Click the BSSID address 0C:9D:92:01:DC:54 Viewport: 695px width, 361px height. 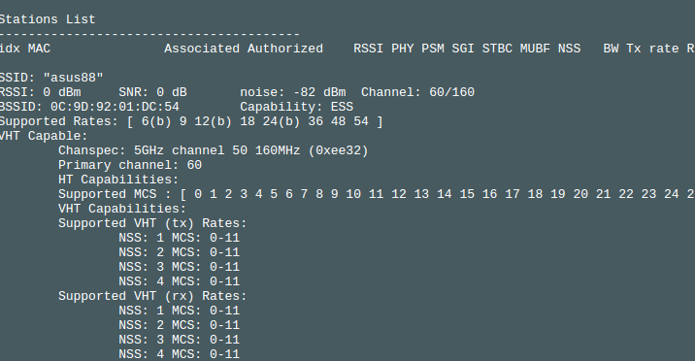point(115,107)
